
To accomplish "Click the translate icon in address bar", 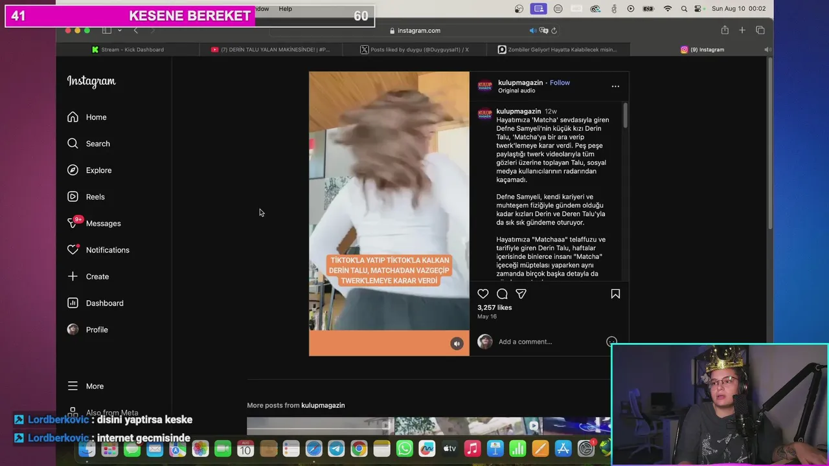I will point(543,30).
